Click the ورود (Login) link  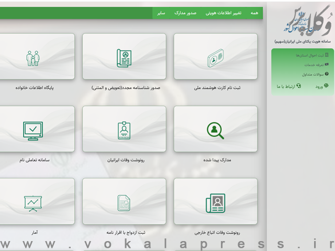point(321,86)
